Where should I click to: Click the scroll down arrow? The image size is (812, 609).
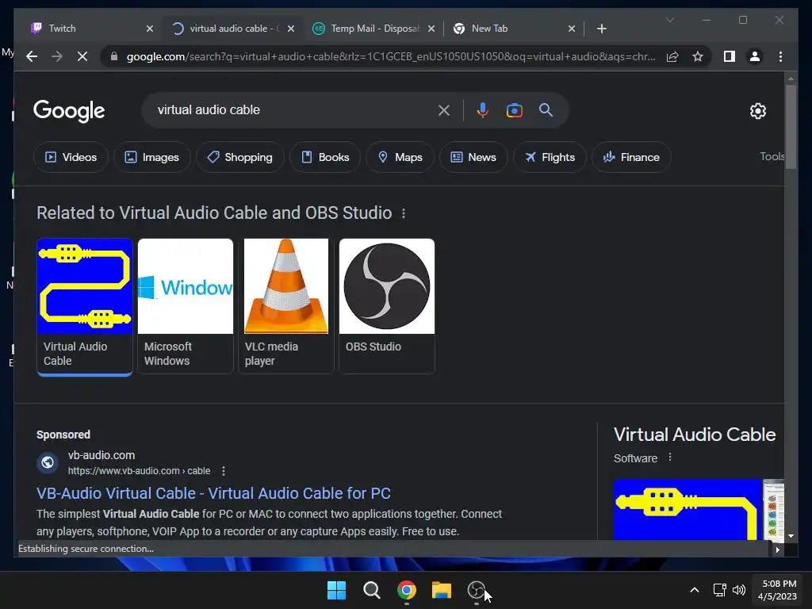791,536
